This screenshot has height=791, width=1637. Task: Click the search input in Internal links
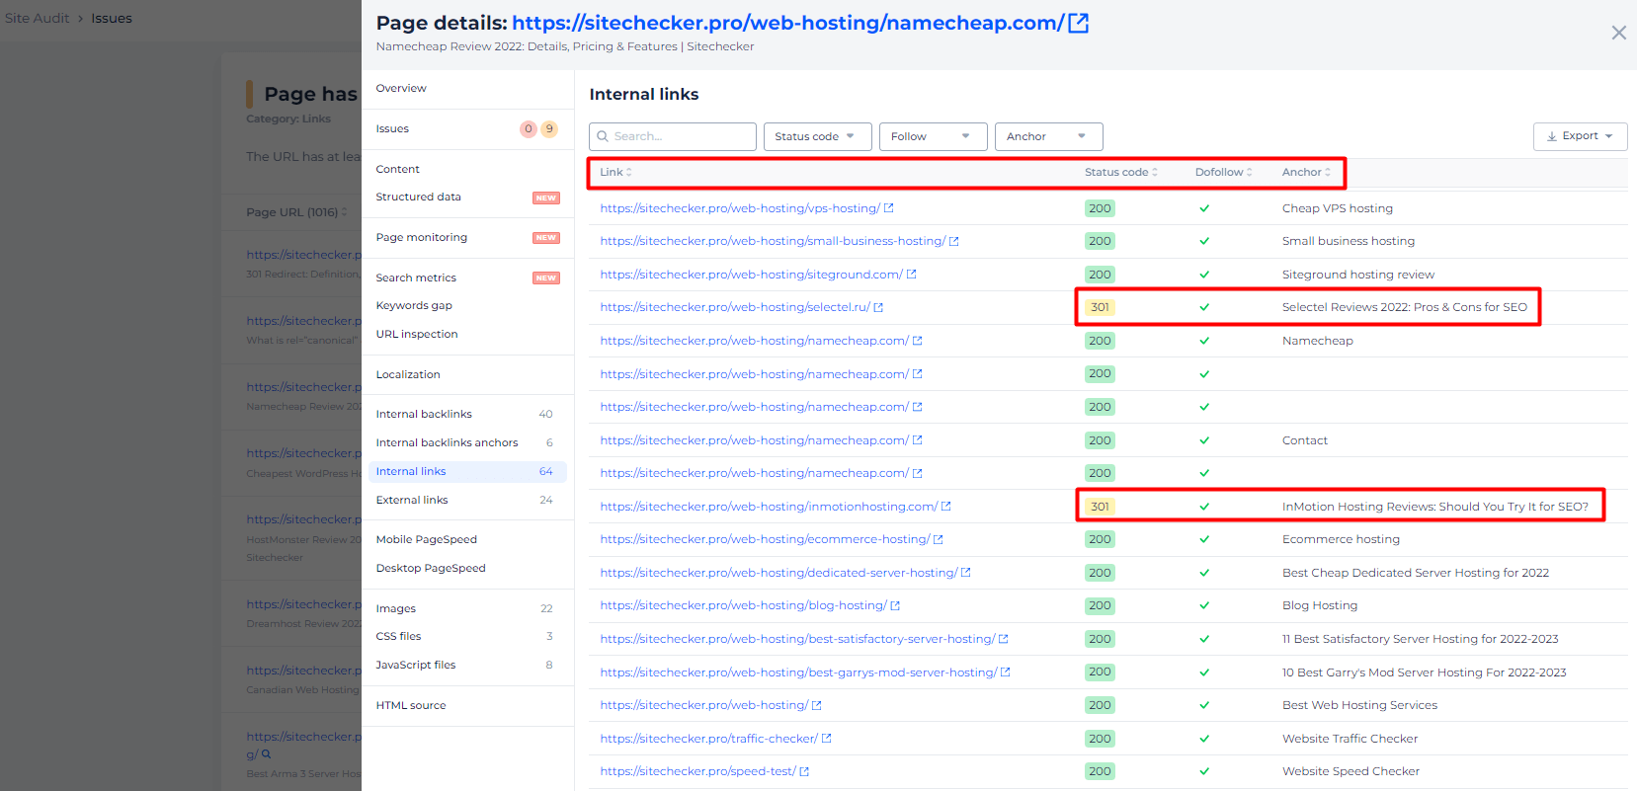pyautogui.click(x=673, y=136)
